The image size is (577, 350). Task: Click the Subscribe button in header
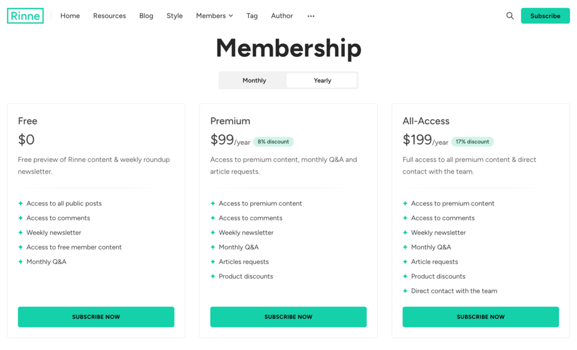pyautogui.click(x=545, y=16)
